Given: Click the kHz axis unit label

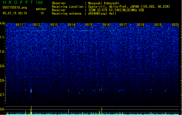Looking at the screenshot, I should point(3,23).
